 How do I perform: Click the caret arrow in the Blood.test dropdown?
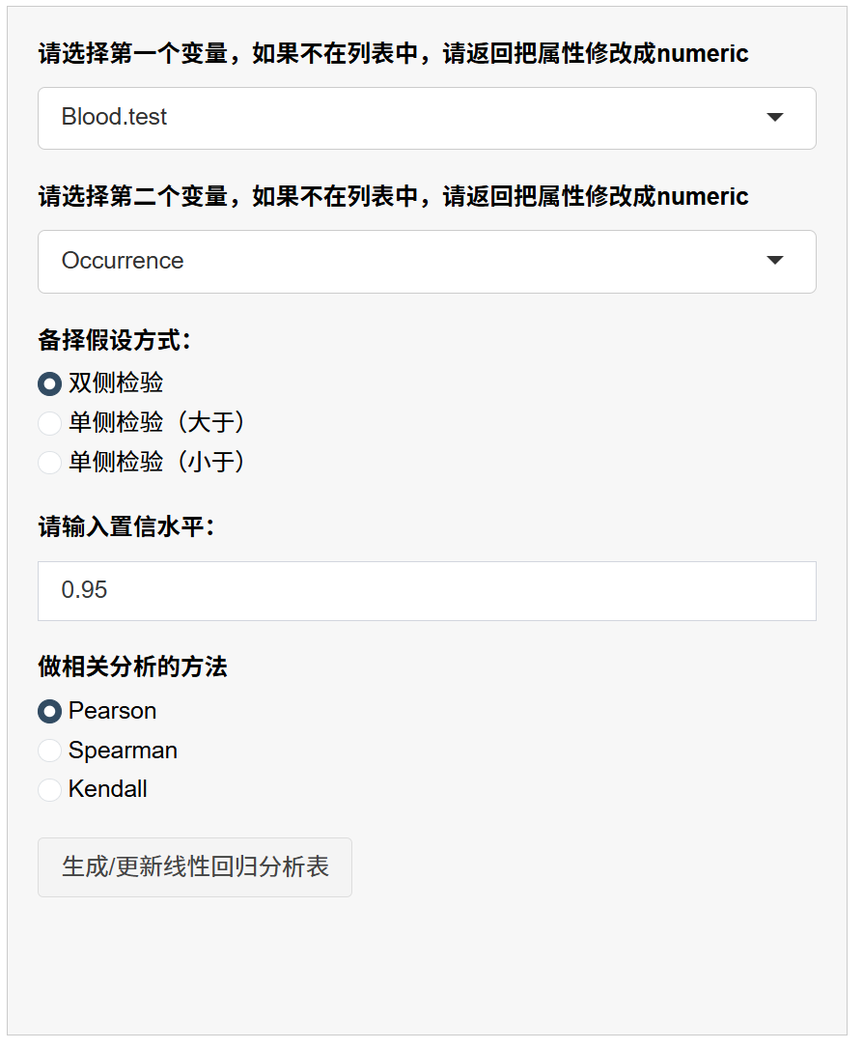pyautogui.click(x=774, y=118)
